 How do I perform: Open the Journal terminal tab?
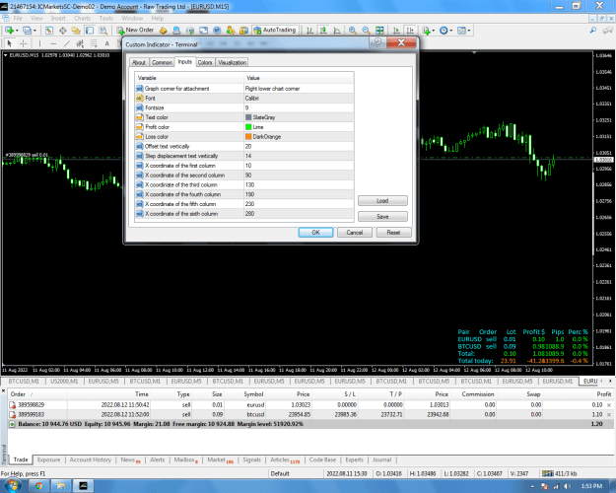381,459
